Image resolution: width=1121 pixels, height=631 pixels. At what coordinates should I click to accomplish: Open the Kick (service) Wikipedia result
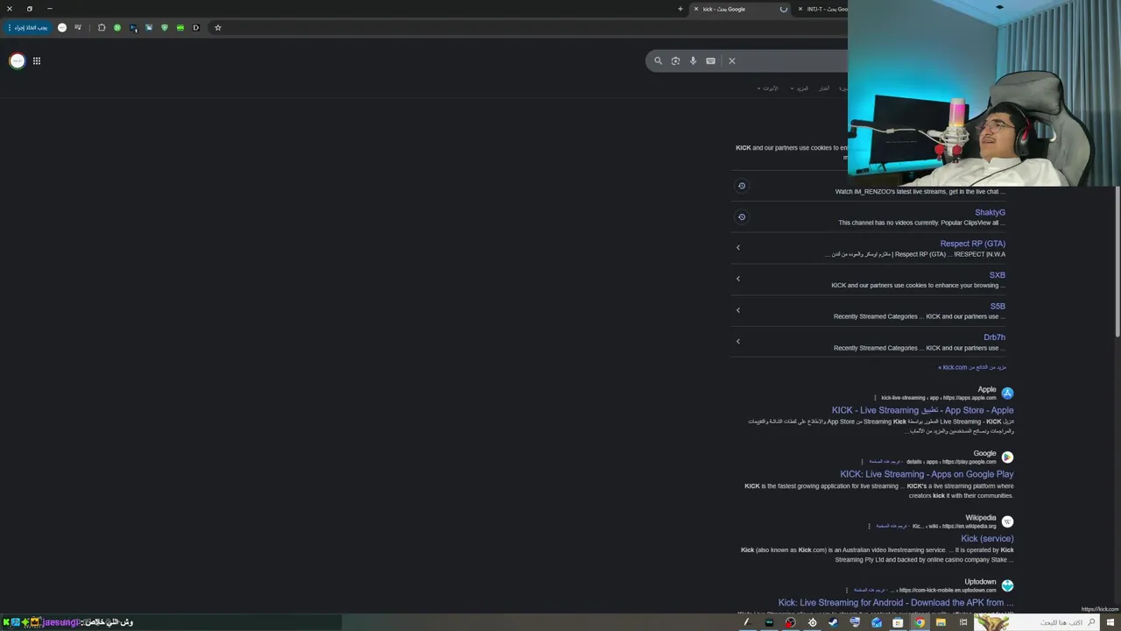pyautogui.click(x=987, y=539)
